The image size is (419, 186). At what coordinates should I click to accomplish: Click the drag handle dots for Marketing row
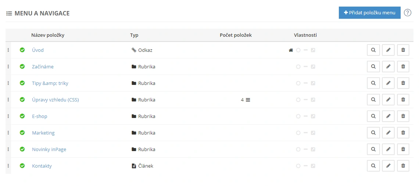click(x=8, y=133)
